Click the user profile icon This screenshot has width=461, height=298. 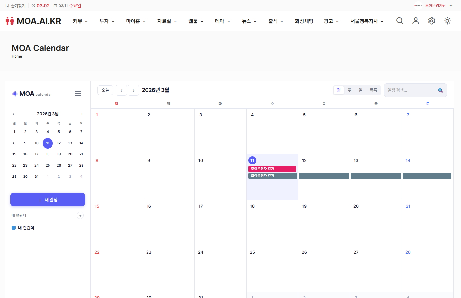tap(416, 21)
